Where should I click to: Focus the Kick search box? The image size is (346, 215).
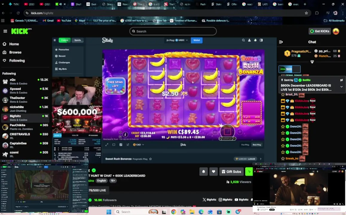(173, 31)
